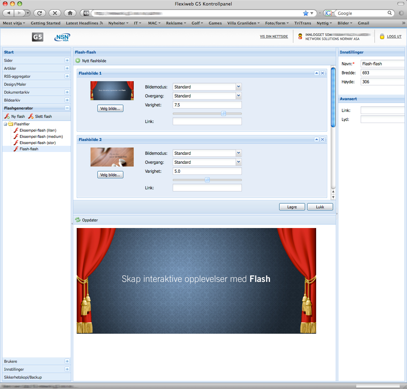Click the browser reload icon
Image resolution: width=407 pixels, height=389 pixels.
coord(40,13)
